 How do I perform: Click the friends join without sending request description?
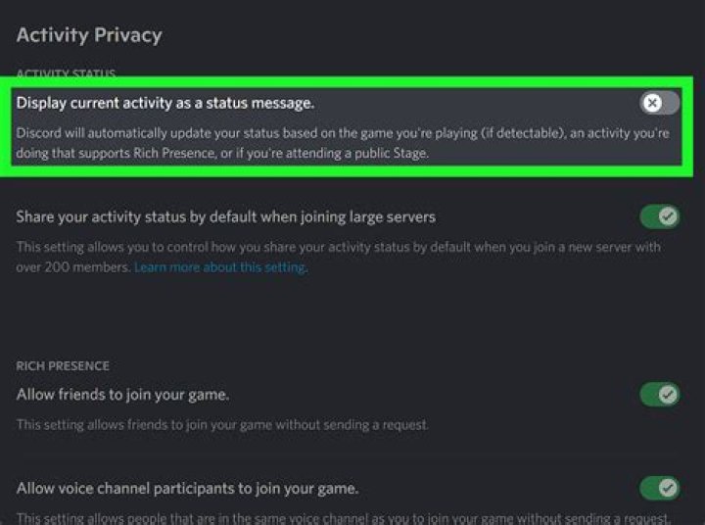[x=221, y=425]
